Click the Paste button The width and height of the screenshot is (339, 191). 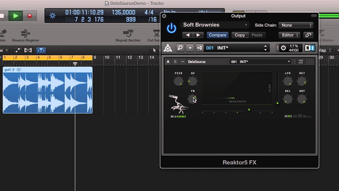tap(257, 35)
